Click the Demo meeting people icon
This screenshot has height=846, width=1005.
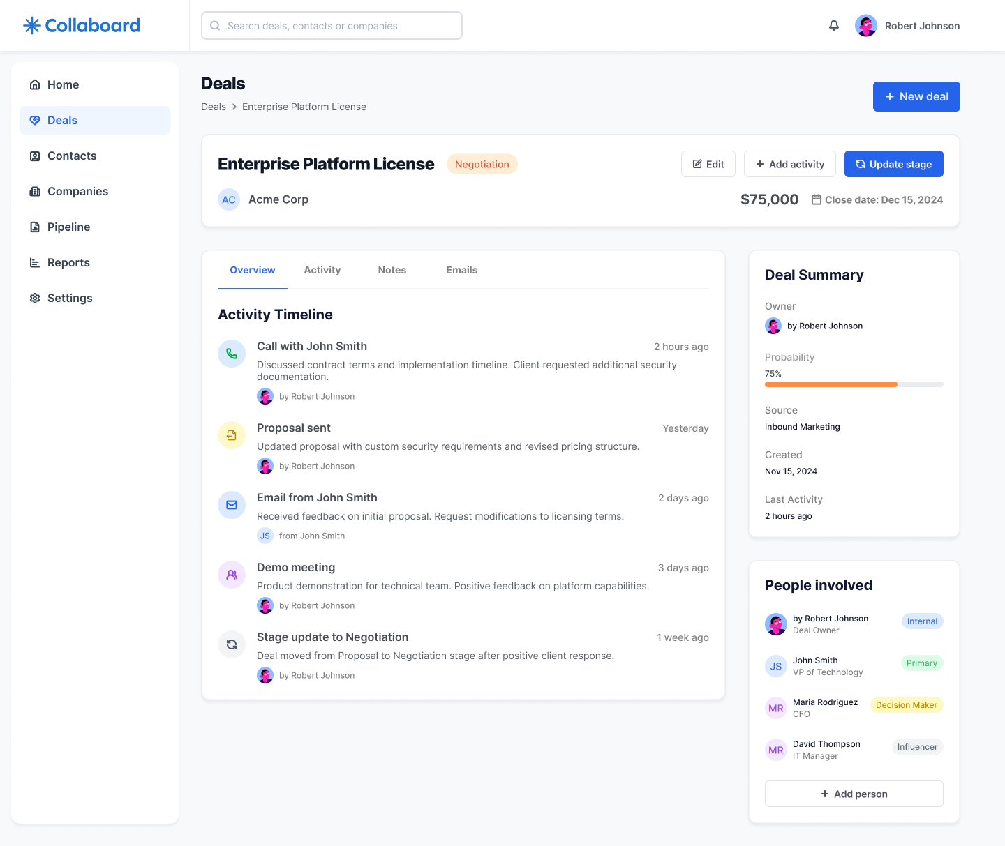[x=231, y=575]
